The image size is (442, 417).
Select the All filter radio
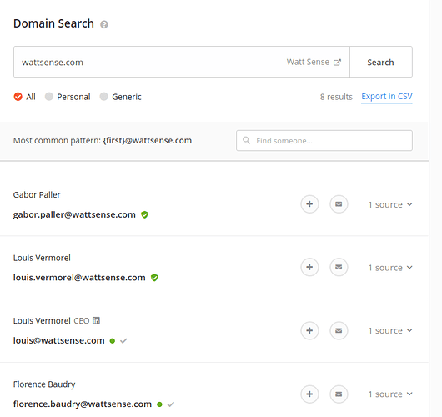coord(18,97)
